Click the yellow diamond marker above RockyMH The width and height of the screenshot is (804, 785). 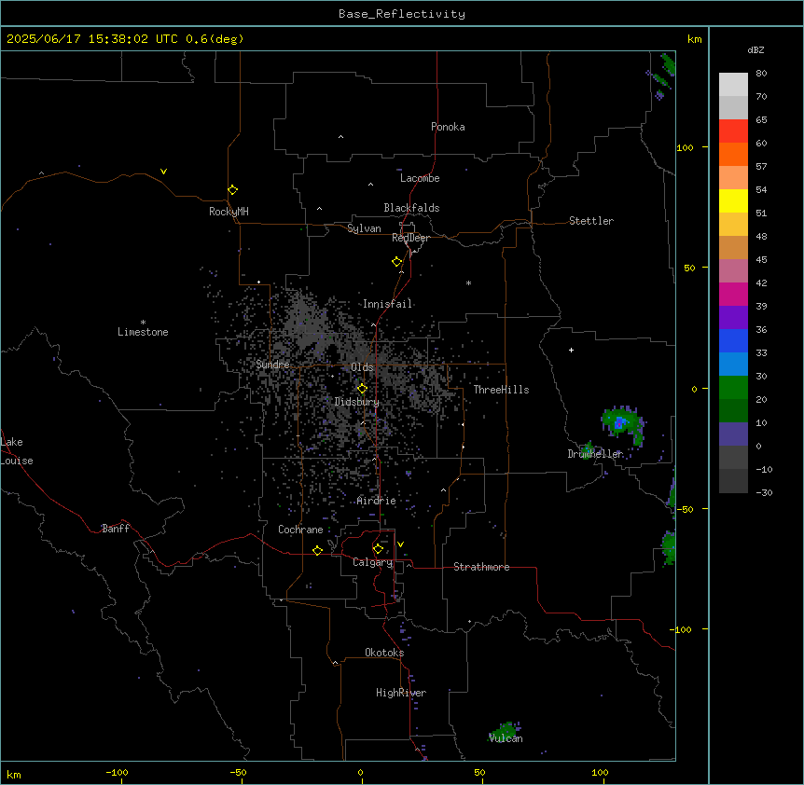(x=232, y=190)
